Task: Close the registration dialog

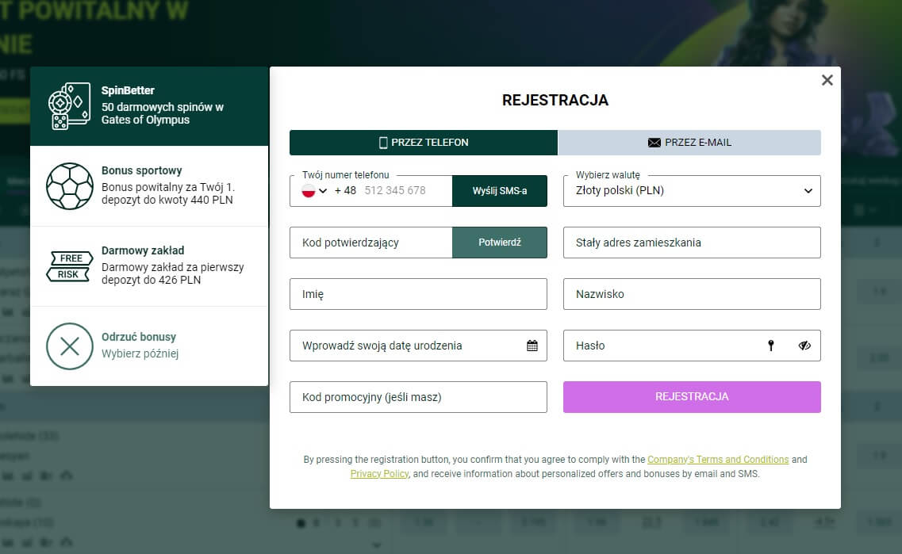Action: point(827,80)
